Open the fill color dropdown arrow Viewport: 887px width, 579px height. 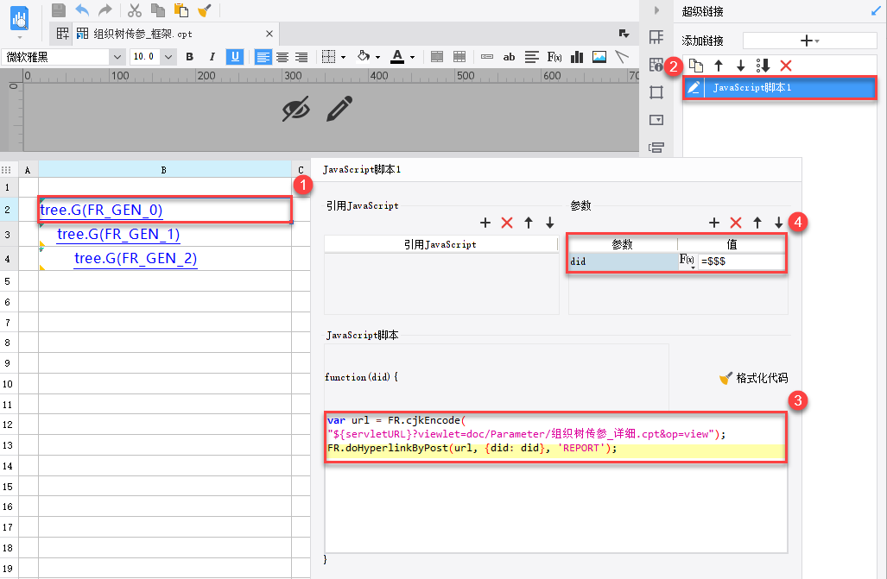[x=378, y=57]
